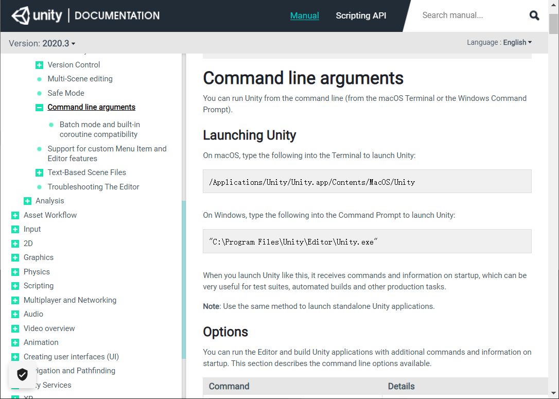Expand the Audio section

[x=15, y=314]
